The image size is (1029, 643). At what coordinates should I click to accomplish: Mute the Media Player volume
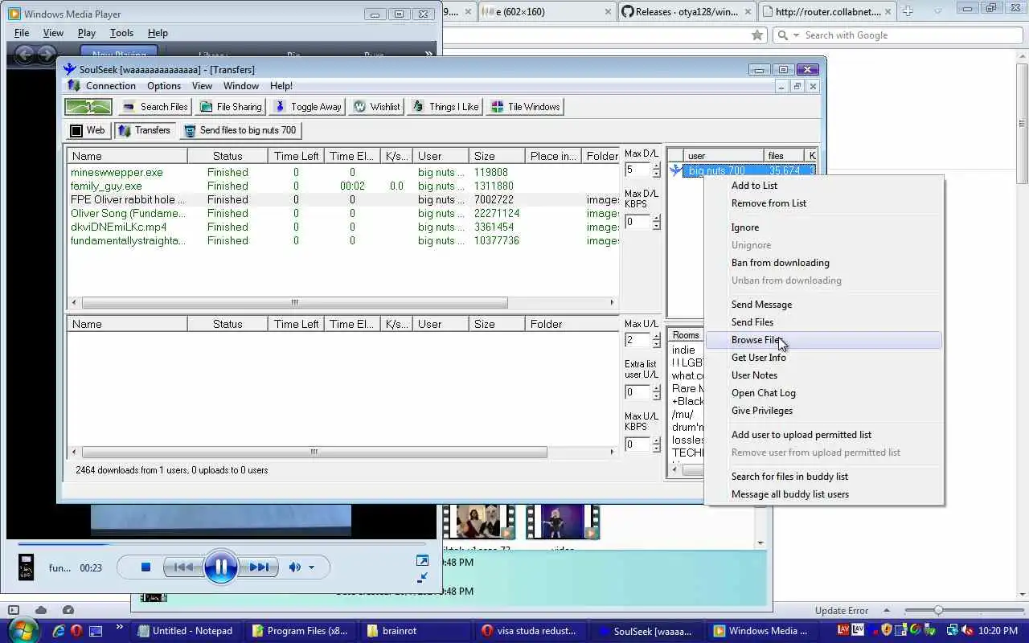[295, 567]
